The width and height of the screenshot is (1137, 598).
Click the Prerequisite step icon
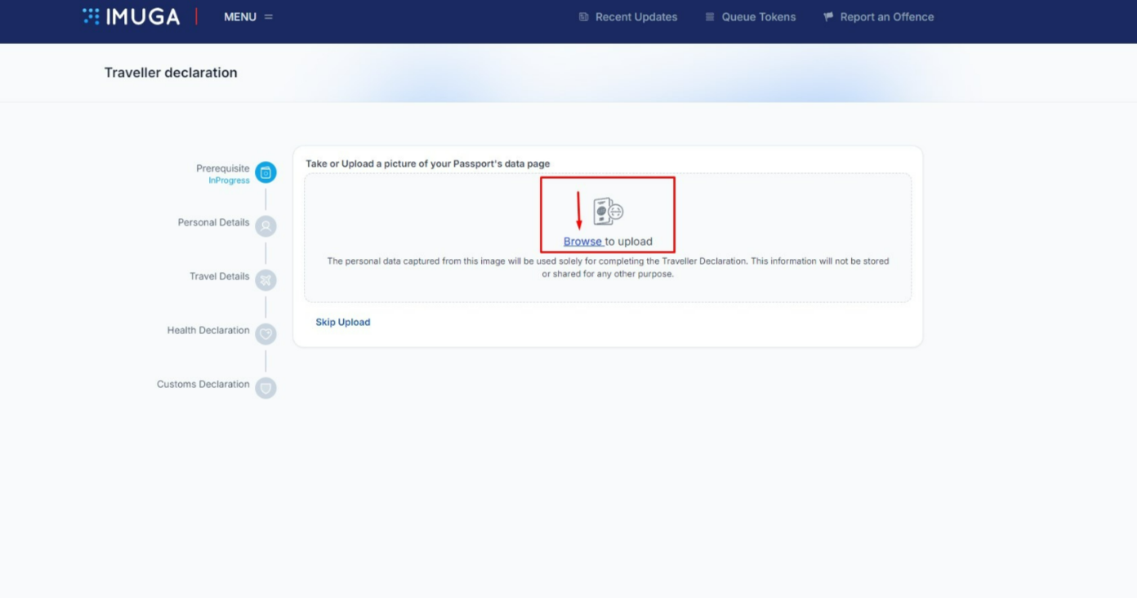point(265,172)
